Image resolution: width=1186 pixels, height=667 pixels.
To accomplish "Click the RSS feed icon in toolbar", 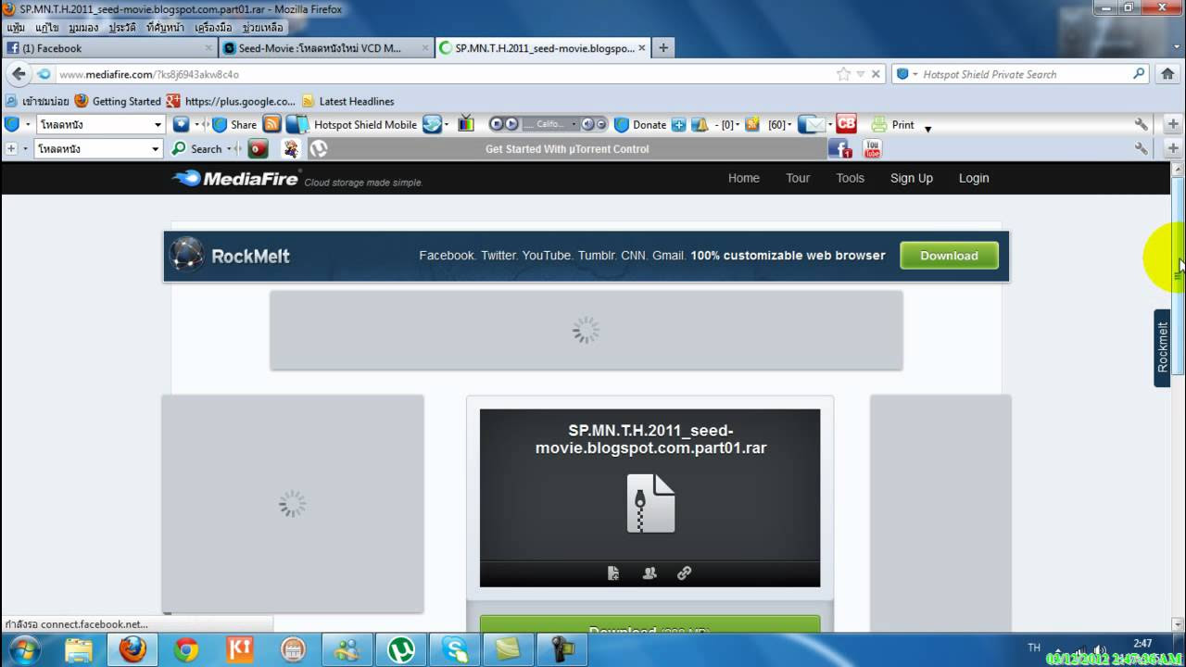I will [x=271, y=124].
